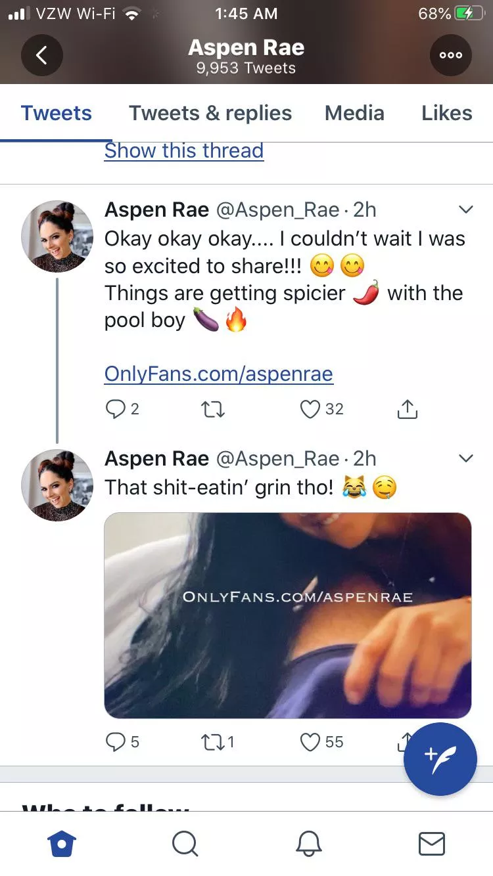Follow the Show this thread link
493x876 pixels.
(183, 150)
